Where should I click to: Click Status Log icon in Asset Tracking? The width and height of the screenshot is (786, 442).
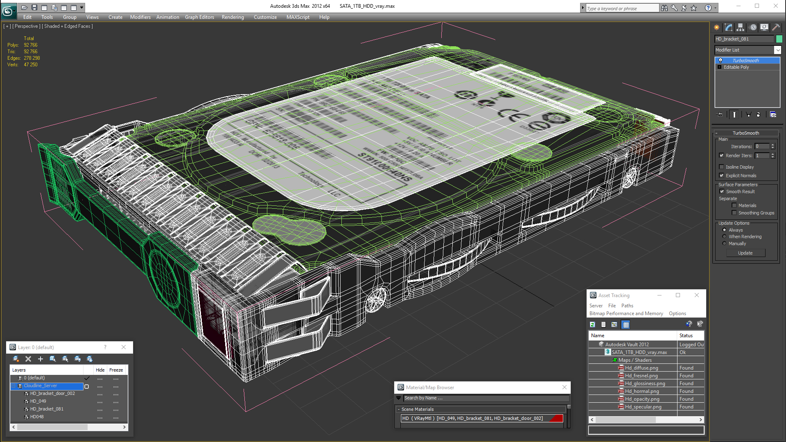(603, 325)
